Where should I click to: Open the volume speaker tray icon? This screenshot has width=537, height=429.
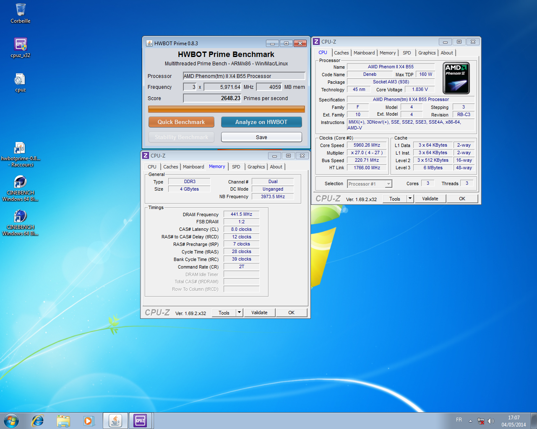[491, 421]
